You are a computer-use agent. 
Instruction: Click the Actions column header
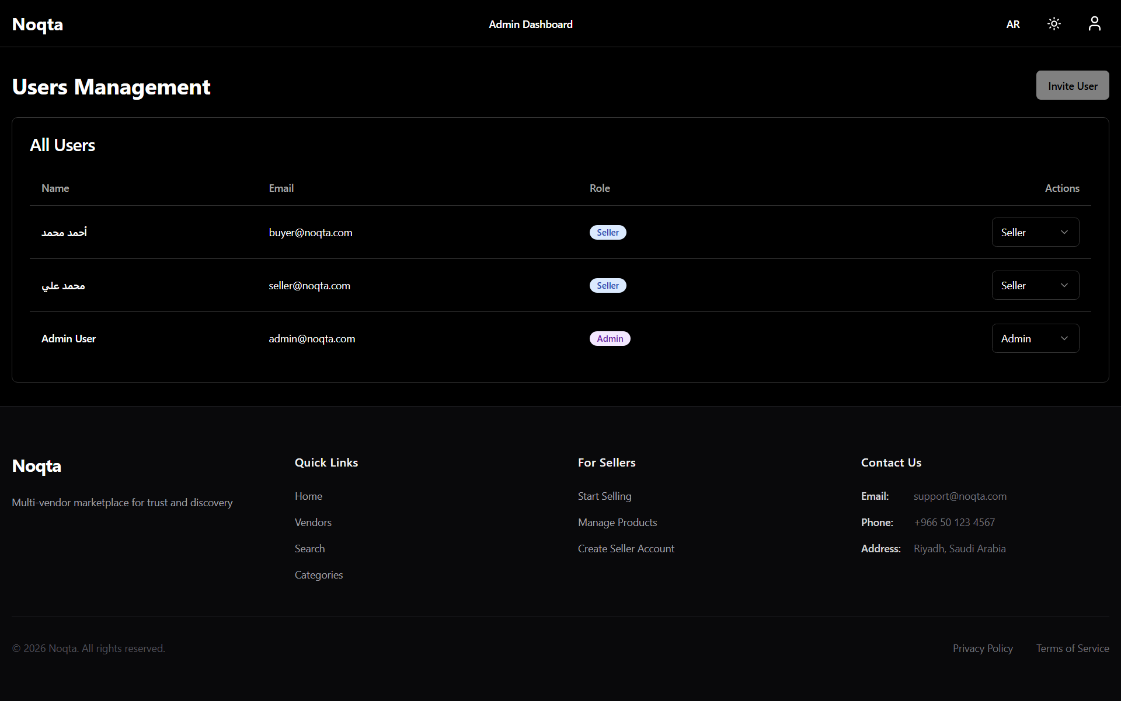1062,188
